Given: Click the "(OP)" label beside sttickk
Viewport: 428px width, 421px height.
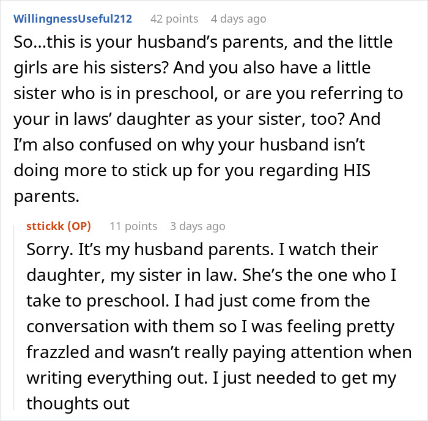Looking at the screenshot, I should coord(79,226).
